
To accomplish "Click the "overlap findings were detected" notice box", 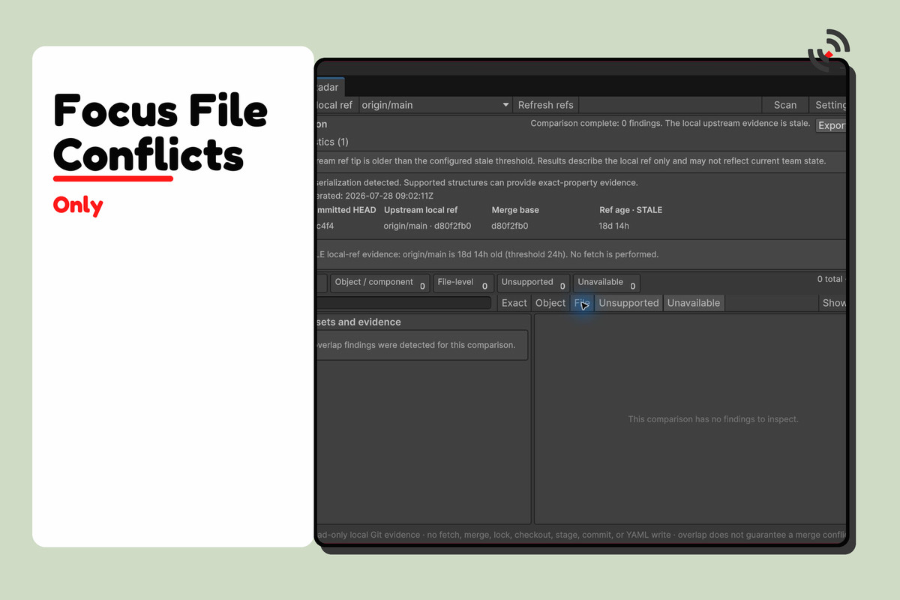I will click(x=421, y=345).
